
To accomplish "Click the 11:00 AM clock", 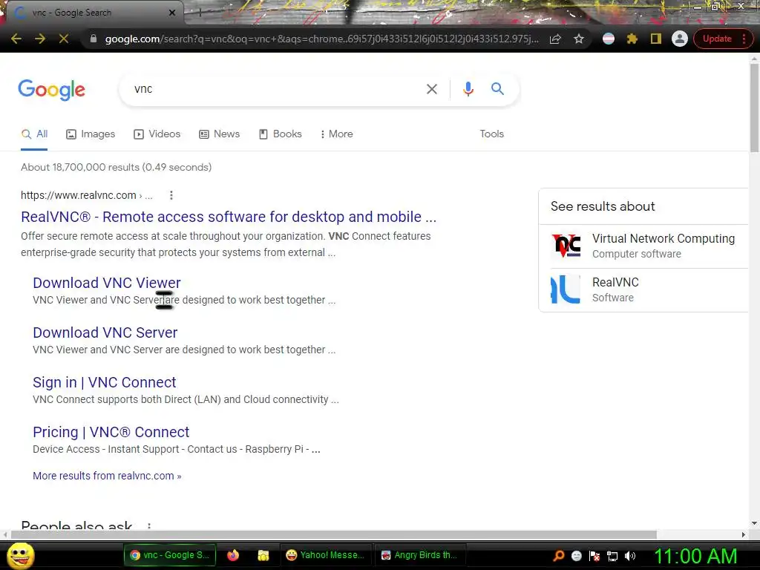I will point(695,556).
